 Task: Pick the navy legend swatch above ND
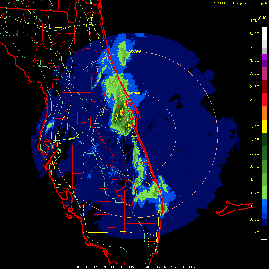click(x=264, y=223)
